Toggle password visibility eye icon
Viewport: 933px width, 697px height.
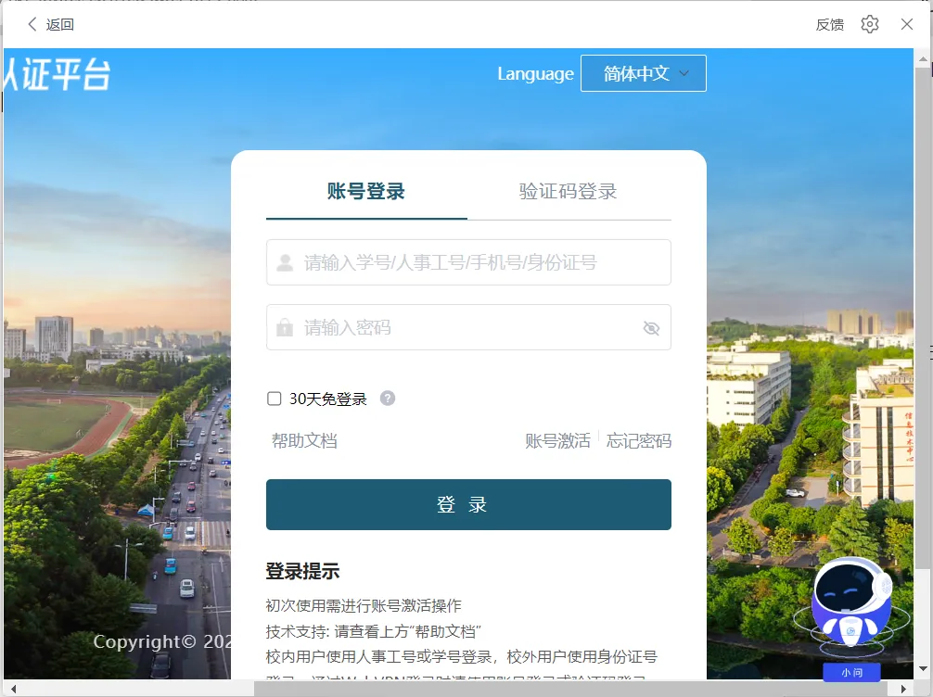(x=651, y=328)
